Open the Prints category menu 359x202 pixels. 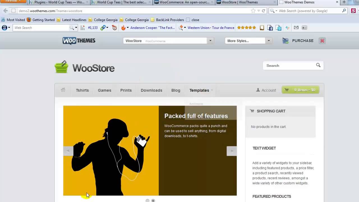(x=126, y=90)
